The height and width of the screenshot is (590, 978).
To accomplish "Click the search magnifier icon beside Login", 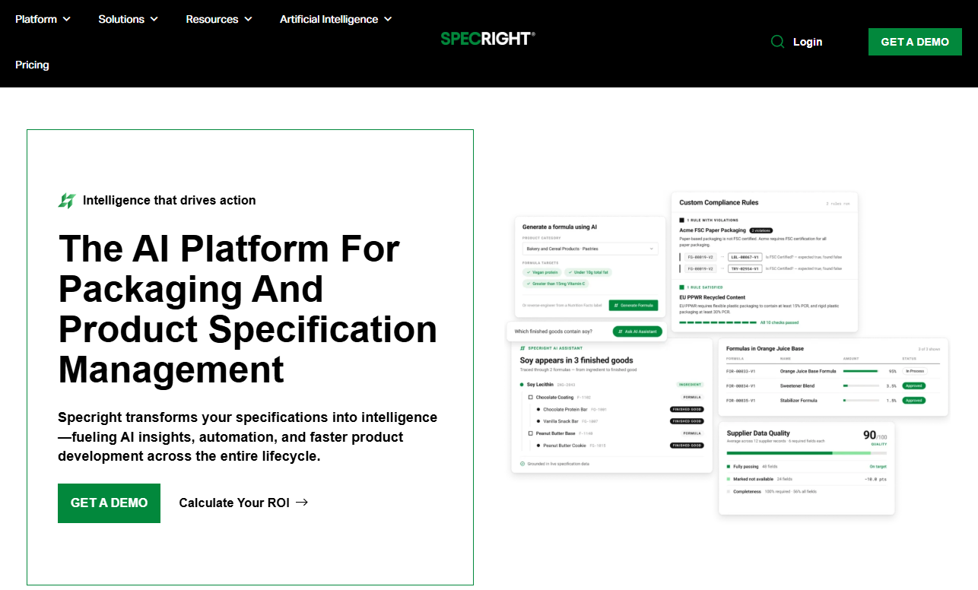I will point(777,42).
